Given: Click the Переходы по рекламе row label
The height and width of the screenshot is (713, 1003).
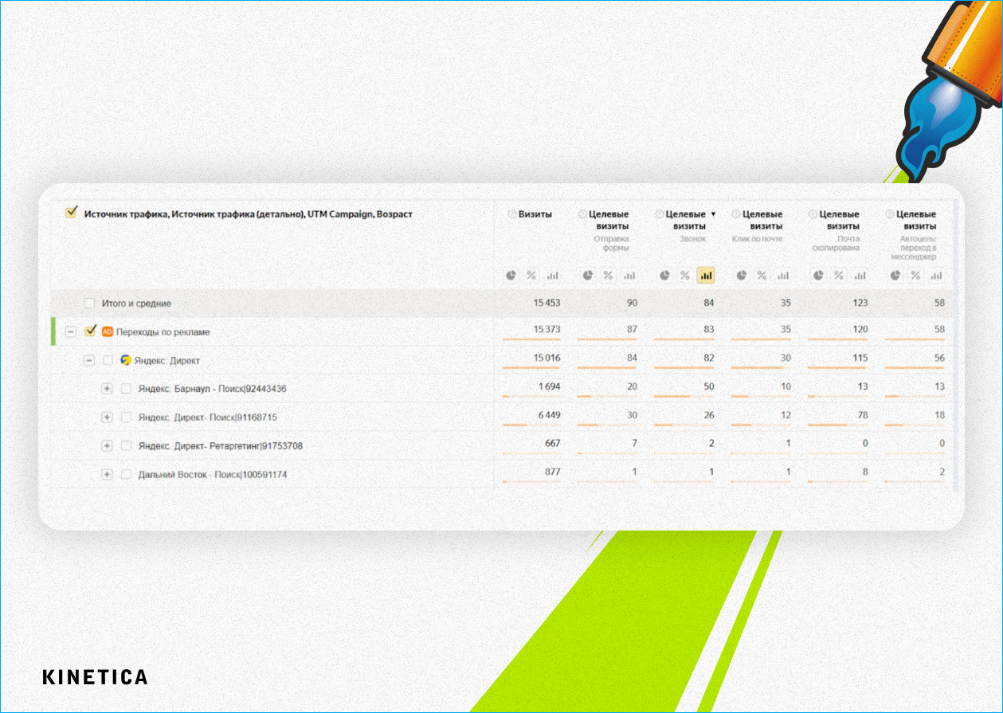Looking at the screenshot, I should 163,331.
